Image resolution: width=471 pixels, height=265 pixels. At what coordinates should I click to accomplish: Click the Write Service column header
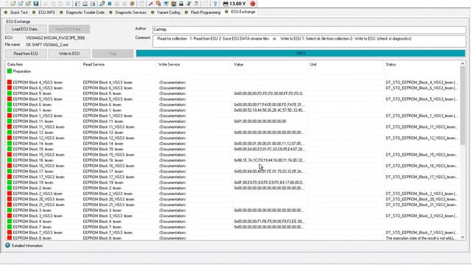click(x=169, y=64)
